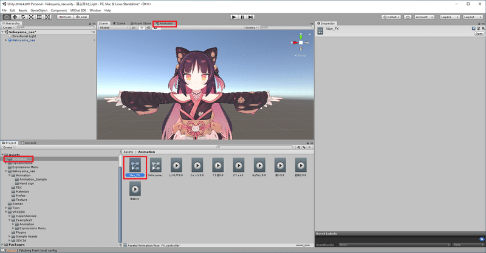Switch to the Game tab

pos(119,24)
